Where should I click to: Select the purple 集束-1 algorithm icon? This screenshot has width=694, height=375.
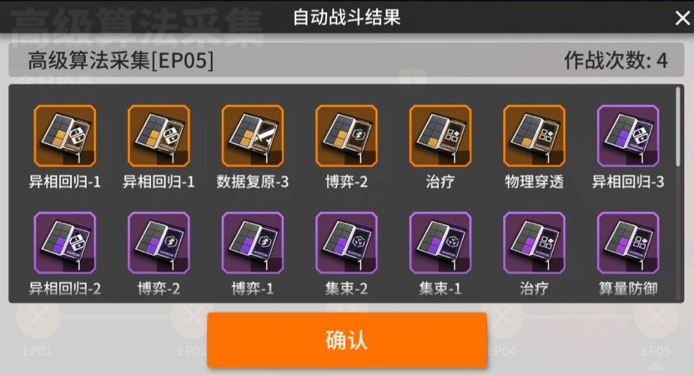[x=440, y=243]
